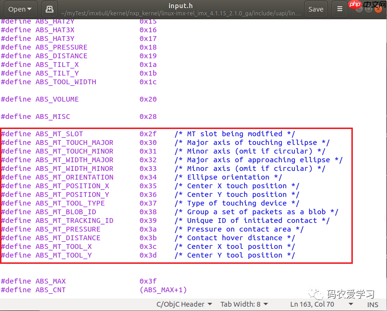The image size is (387, 311).
Task: Click the 'Type of touching device' comment
Action: tap(237, 203)
